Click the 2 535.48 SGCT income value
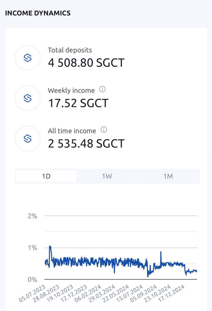212x311 pixels. (86, 143)
